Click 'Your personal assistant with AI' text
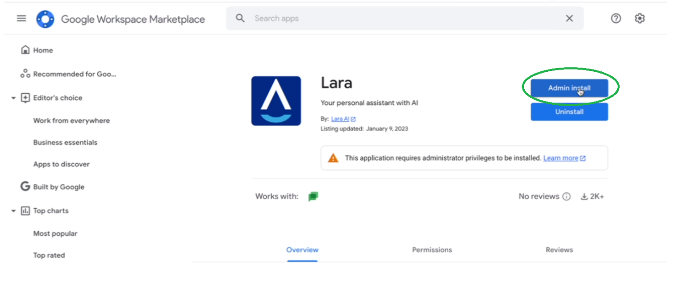This screenshot has height=286, width=698. coord(369,103)
